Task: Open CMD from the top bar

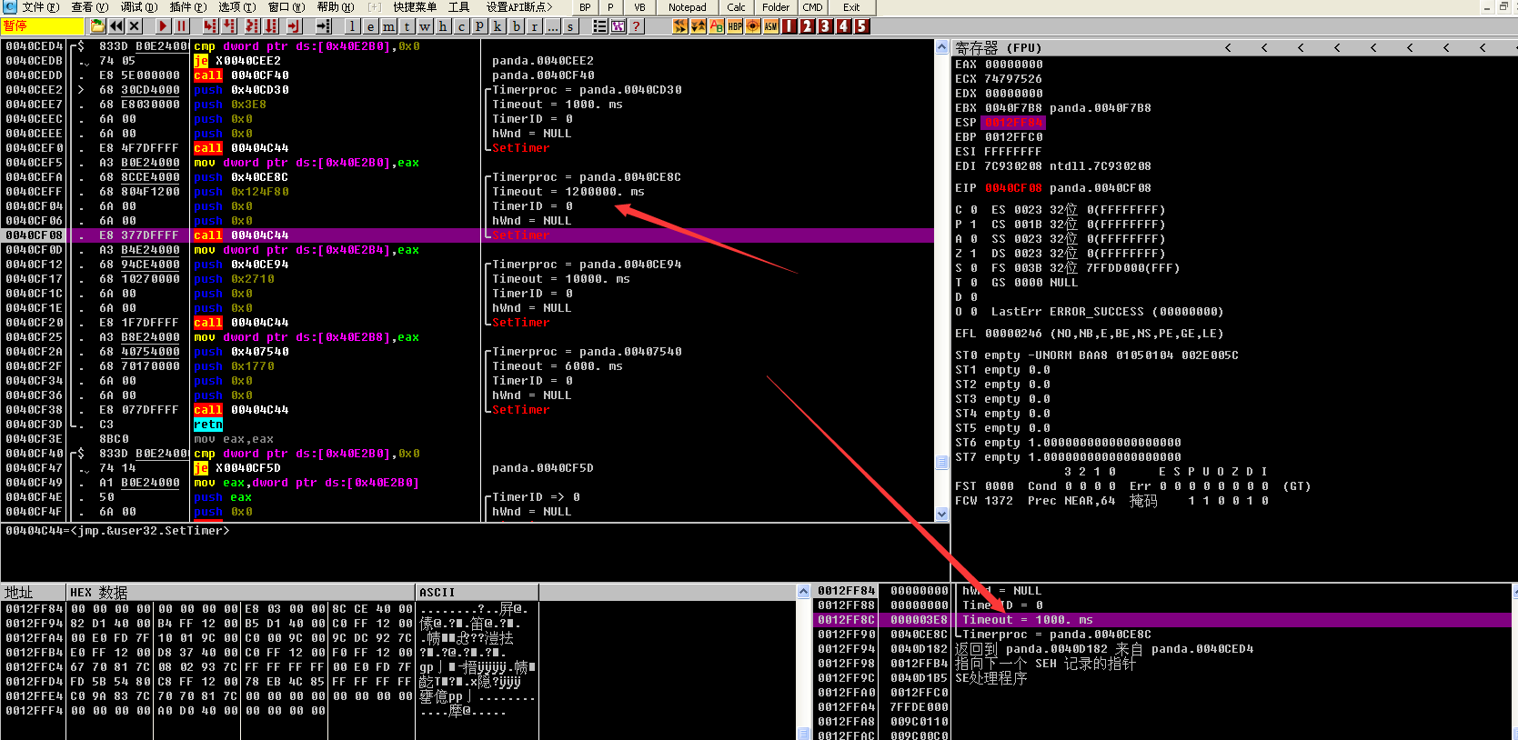Action: click(x=812, y=7)
